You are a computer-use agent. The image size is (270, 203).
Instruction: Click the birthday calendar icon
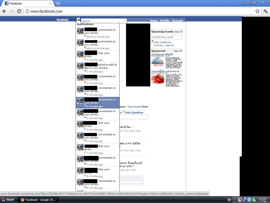pyautogui.click(x=152, y=41)
